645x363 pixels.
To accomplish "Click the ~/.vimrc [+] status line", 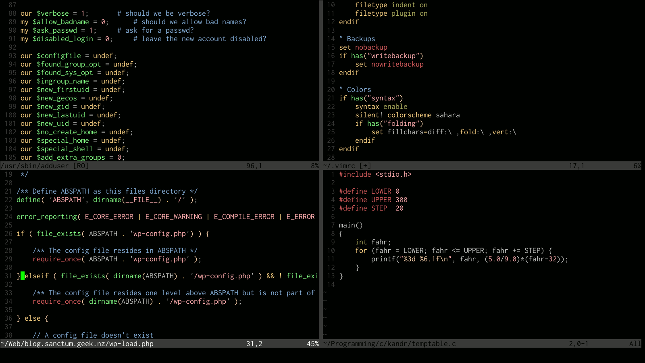I will click(482, 166).
